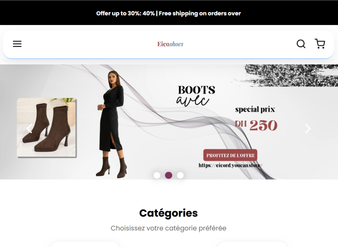Screen dimensions: 338x247
Task: Open the left category card at bottom
Action: pyautogui.click(x=84, y=244)
